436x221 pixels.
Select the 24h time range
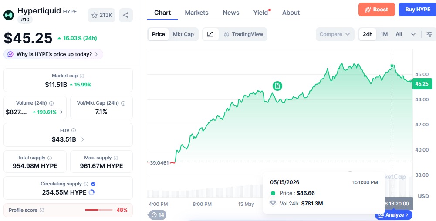[x=368, y=34]
